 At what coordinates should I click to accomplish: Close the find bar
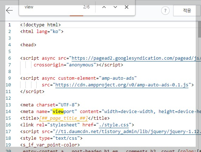(127, 7)
